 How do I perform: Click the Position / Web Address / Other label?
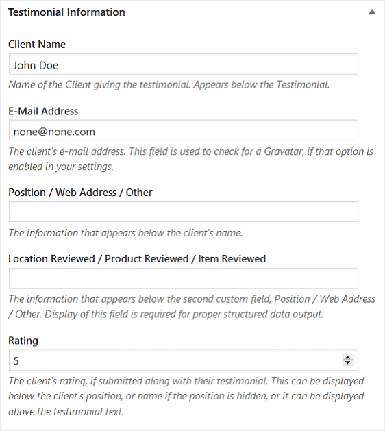point(80,193)
